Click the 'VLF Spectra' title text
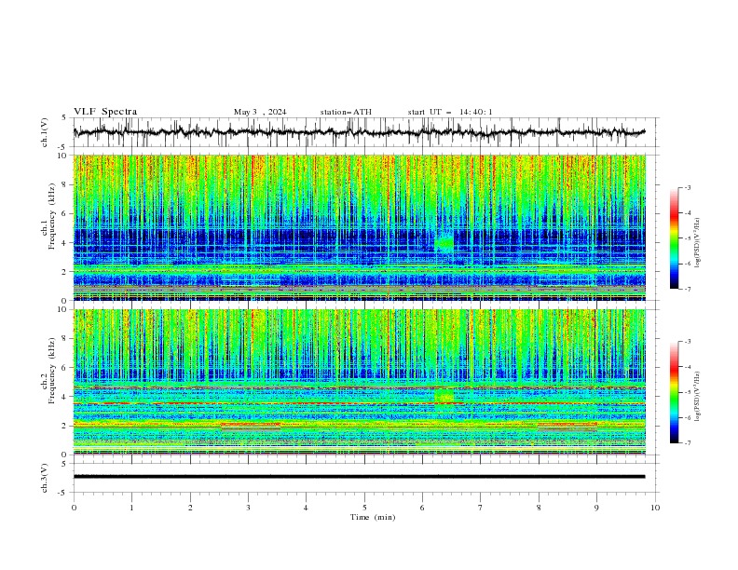The width and height of the screenshot is (738, 570). [x=105, y=112]
